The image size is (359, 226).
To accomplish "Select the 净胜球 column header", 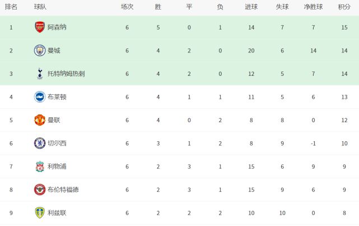I will pos(313,7).
